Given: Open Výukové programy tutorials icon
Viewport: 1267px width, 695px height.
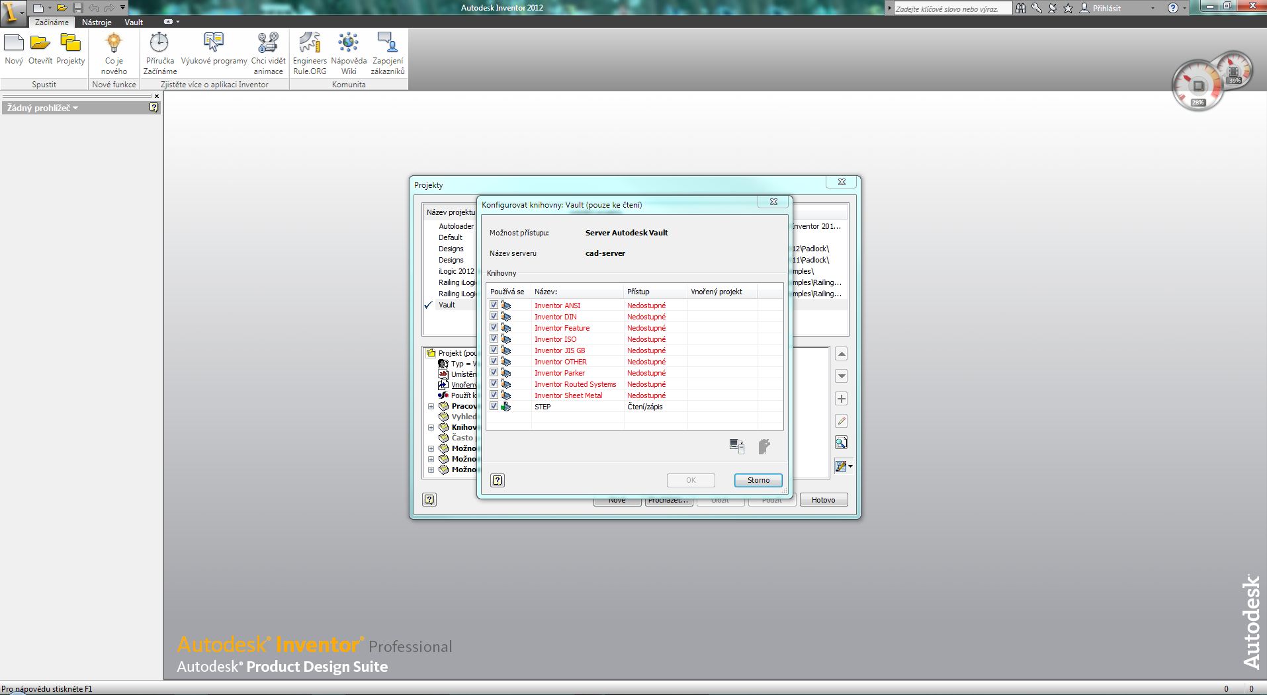Looking at the screenshot, I should (214, 44).
